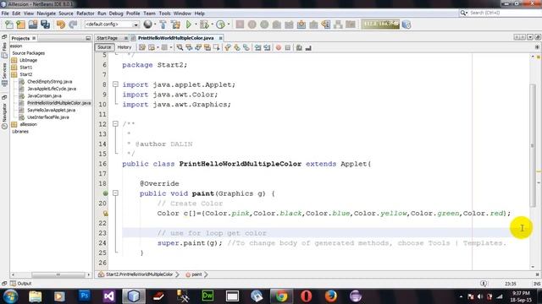
Task: Run the project with green play icon
Action: 188,24
